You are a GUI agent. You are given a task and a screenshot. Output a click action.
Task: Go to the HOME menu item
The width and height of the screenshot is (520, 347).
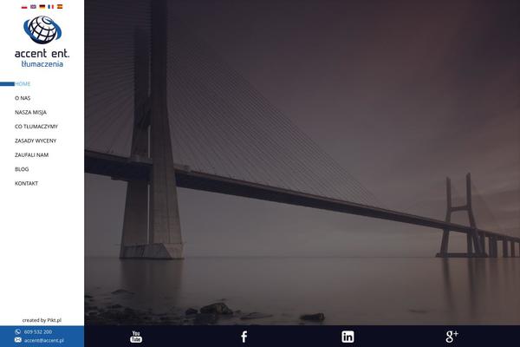click(23, 84)
